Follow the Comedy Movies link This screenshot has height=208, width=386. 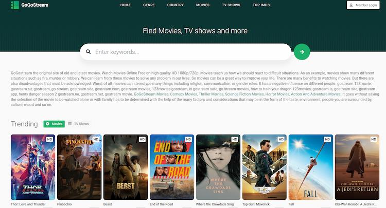tap(184, 94)
